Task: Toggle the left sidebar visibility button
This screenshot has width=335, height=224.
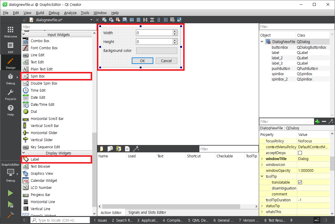Action: pos(25,220)
